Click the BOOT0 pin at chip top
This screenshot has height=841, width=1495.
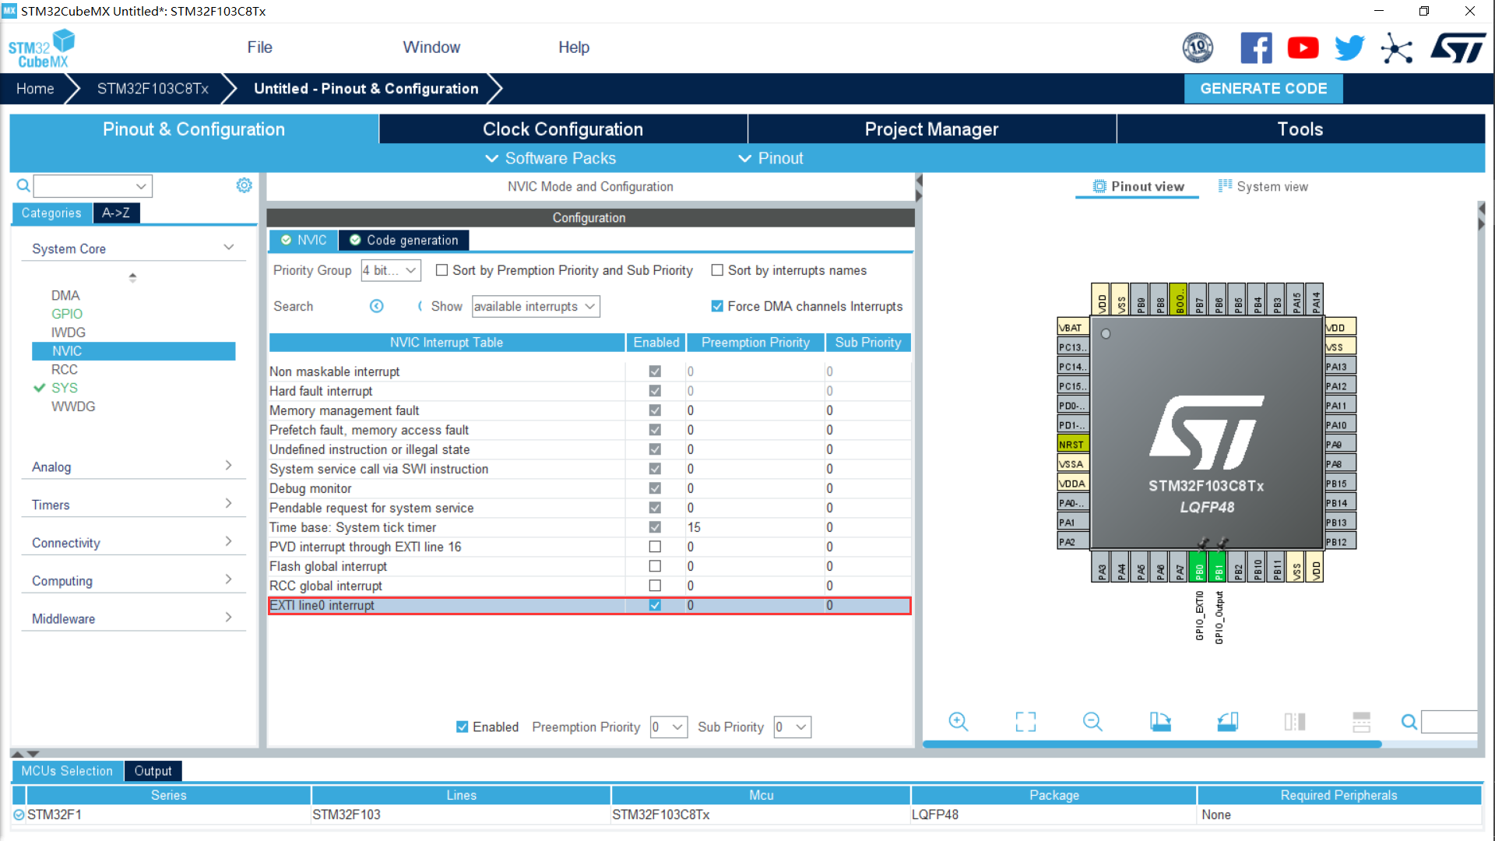pyautogui.click(x=1179, y=299)
